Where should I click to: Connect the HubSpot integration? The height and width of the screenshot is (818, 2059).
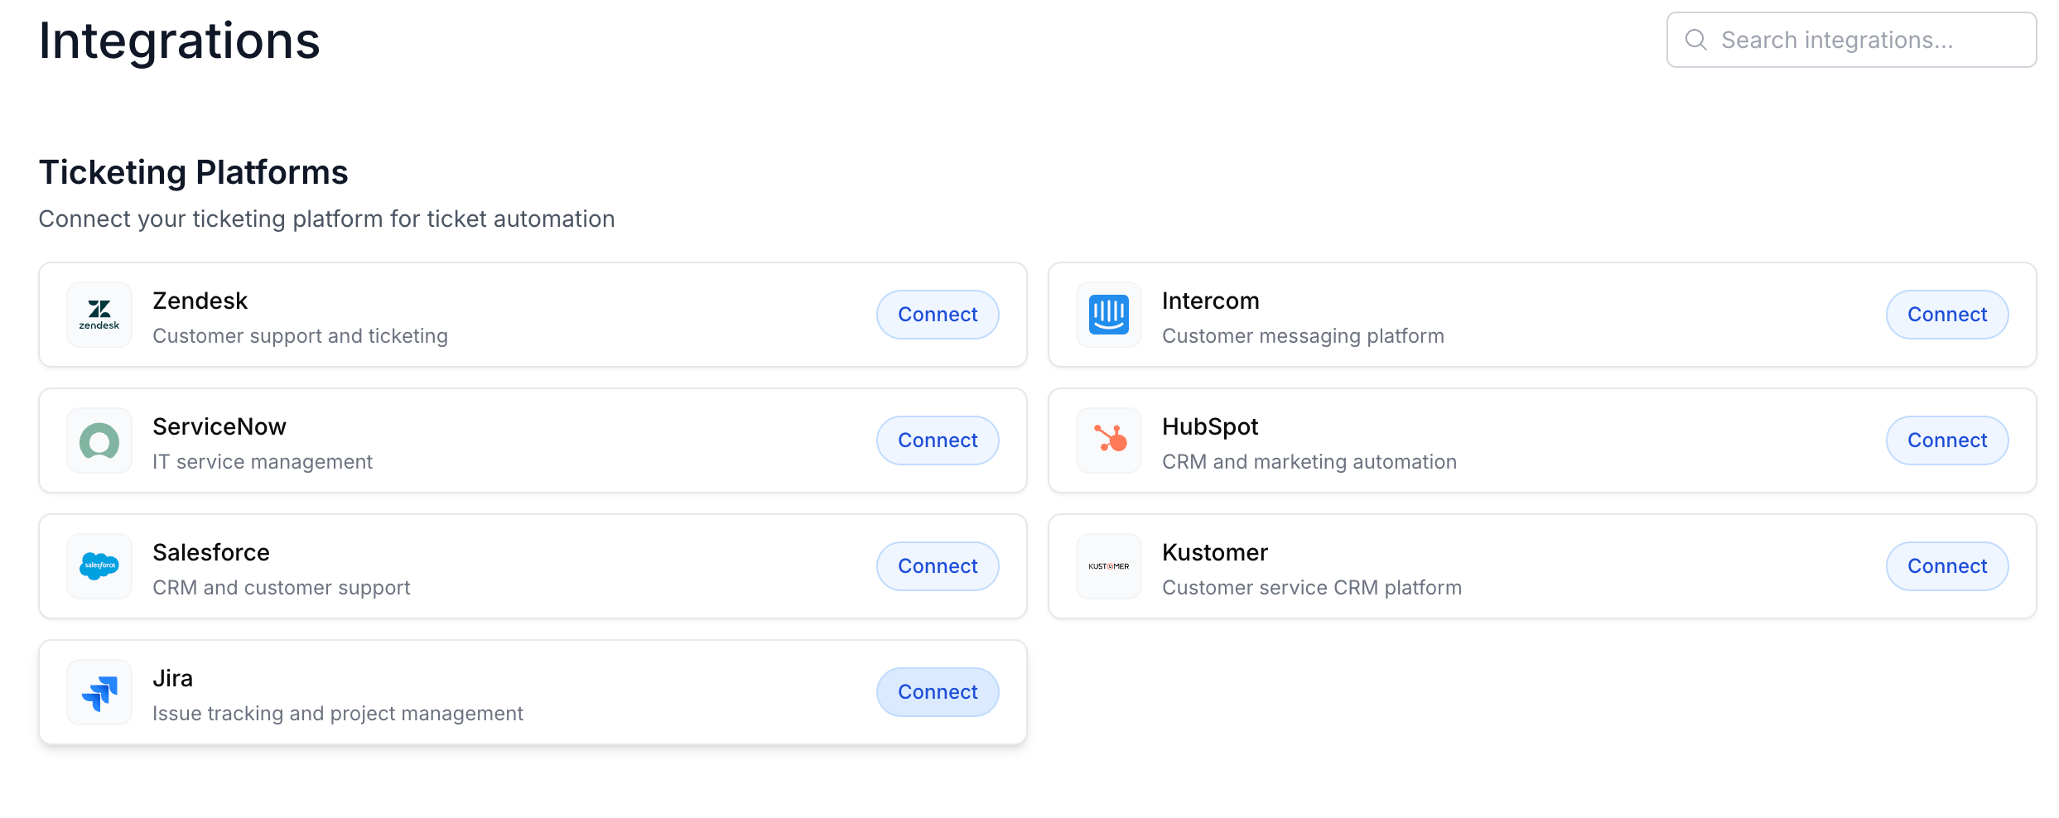(x=1947, y=440)
